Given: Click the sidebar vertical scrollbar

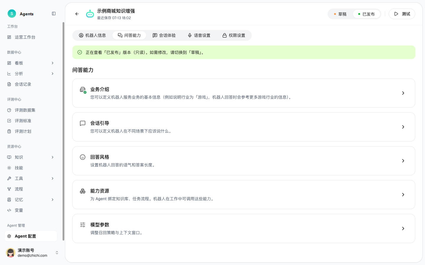Looking at the screenshot, I should pyautogui.click(x=63, y=131).
